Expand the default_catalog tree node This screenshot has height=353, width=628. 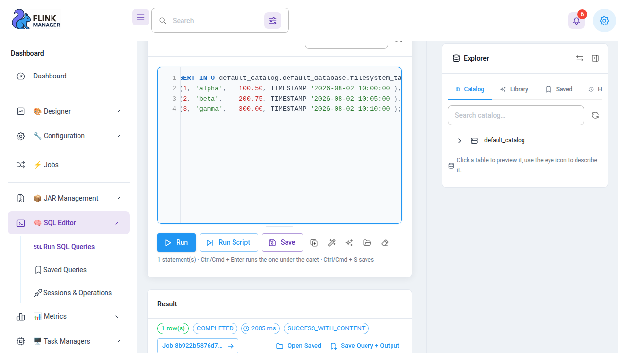[x=460, y=141]
